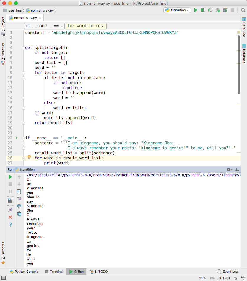Open the Z: Structure side tab
This screenshot has height=281, width=247.
(x=3, y=53)
